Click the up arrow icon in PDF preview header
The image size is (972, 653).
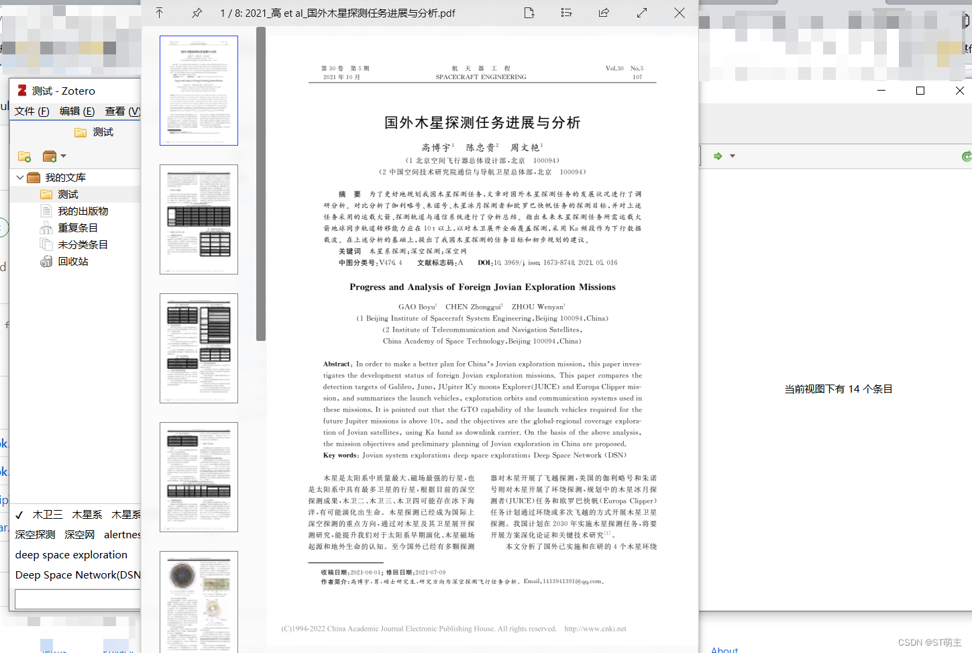[160, 13]
